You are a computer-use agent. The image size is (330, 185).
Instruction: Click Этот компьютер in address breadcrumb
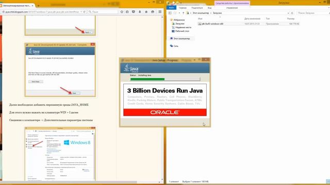[x=201, y=13]
